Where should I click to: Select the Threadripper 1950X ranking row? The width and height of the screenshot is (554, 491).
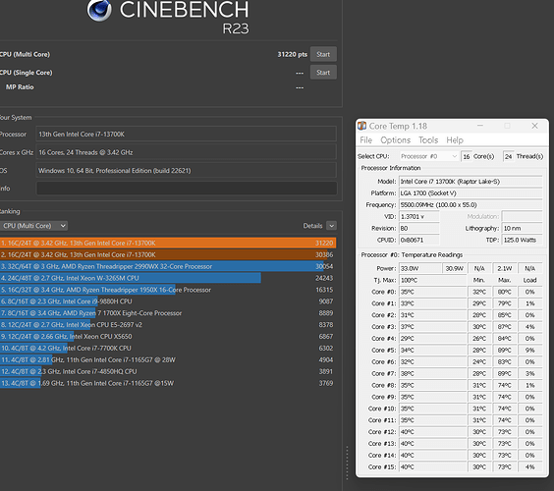168,290
